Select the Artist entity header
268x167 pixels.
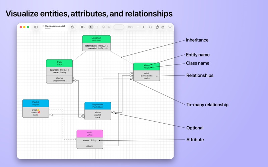click(90, 134)
